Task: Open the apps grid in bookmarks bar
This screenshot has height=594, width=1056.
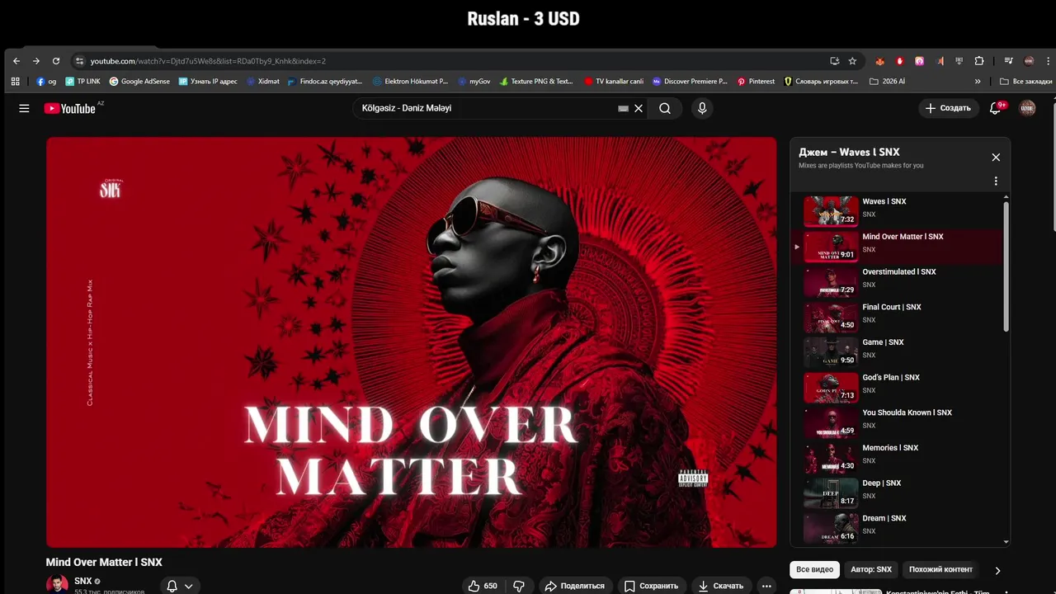Action: [x=15, y=82]
